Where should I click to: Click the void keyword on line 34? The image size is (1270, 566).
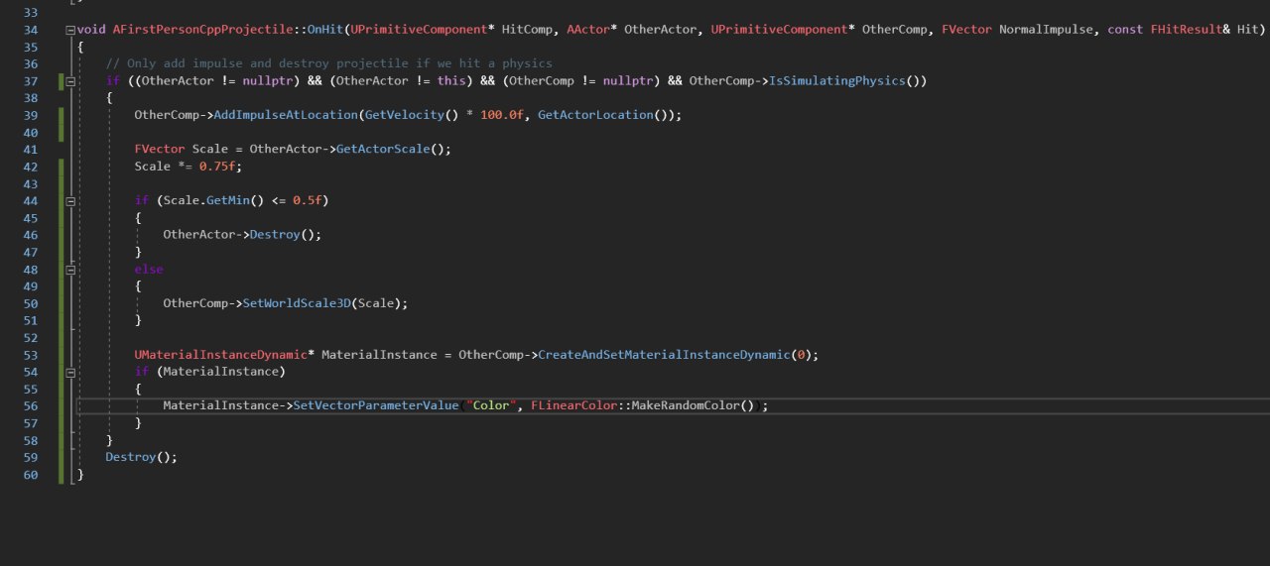click(91, 30)
